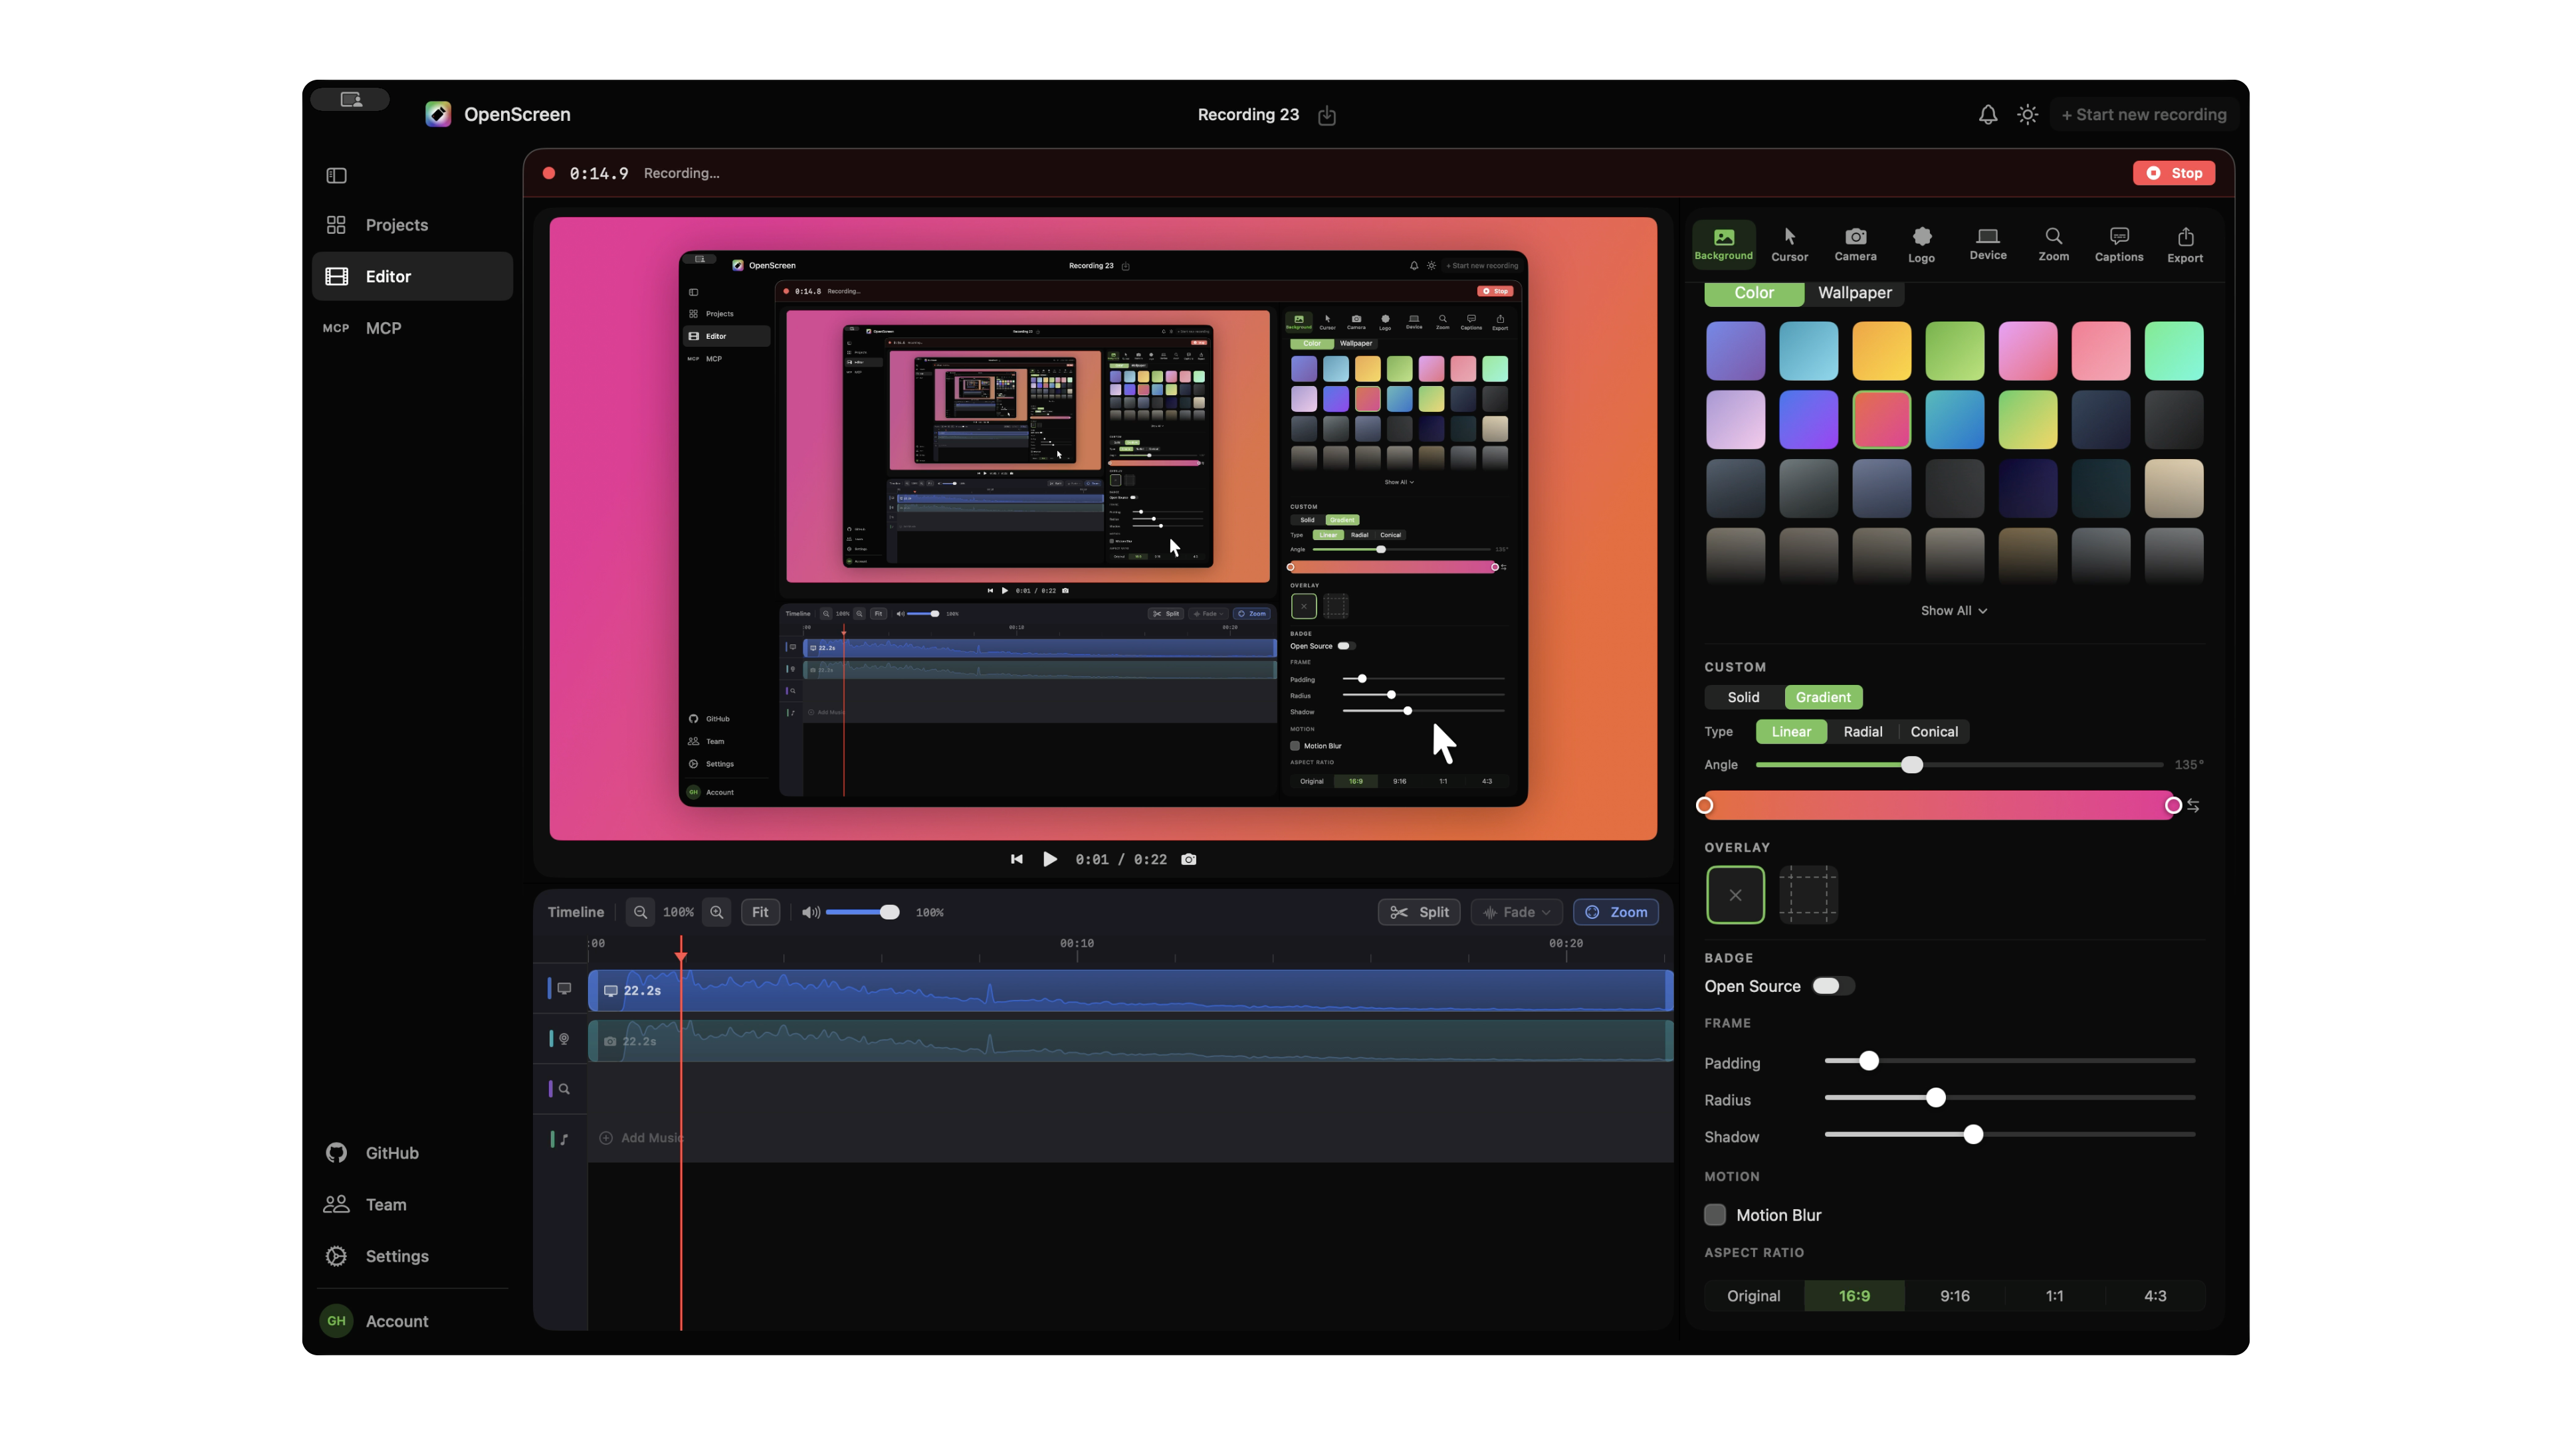The width and height of the screenshot is (2552, 1435).
Task: Zoom out the timeline magnifier
Action: click(x=640, y=912)
